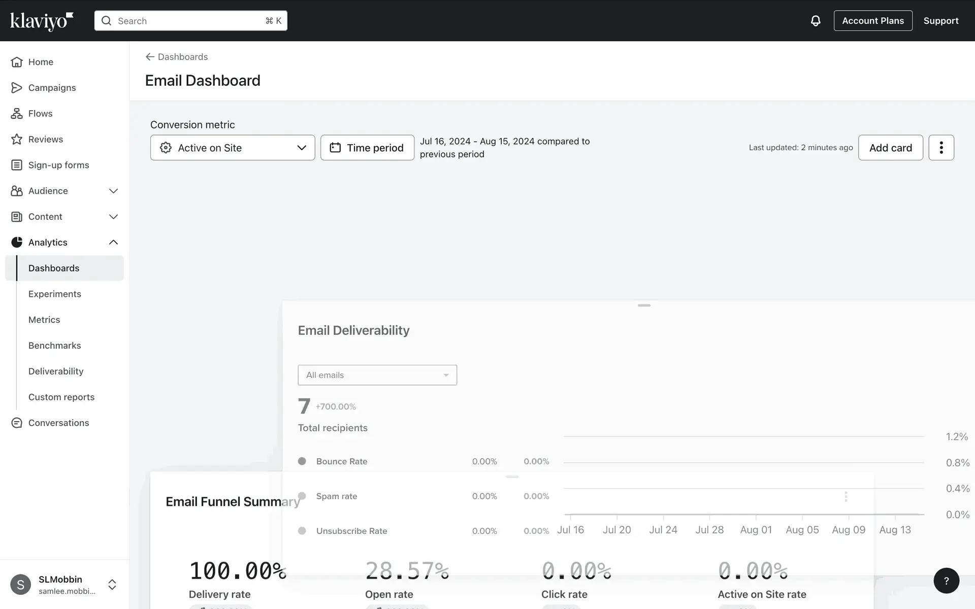975x609 pixels.
Task: Open notifications bell icon
Action: (815, 21)
